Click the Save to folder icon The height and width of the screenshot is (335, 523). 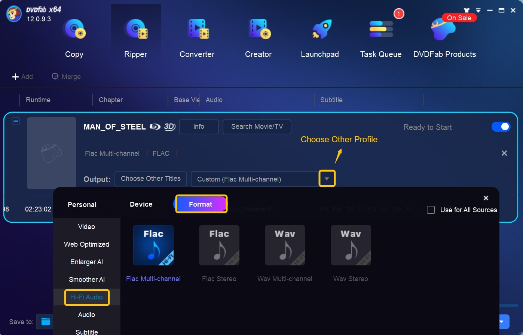pos(46,322)
